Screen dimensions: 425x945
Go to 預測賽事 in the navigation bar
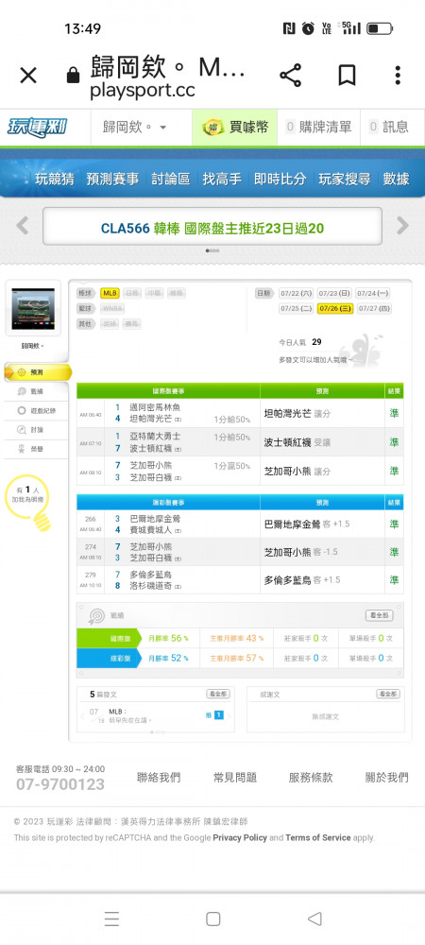point(112,179)
